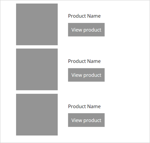150x143 pixels.
Task: Open the middle product thumbnail
Action: pyautogui.click(x=37, y=69)
